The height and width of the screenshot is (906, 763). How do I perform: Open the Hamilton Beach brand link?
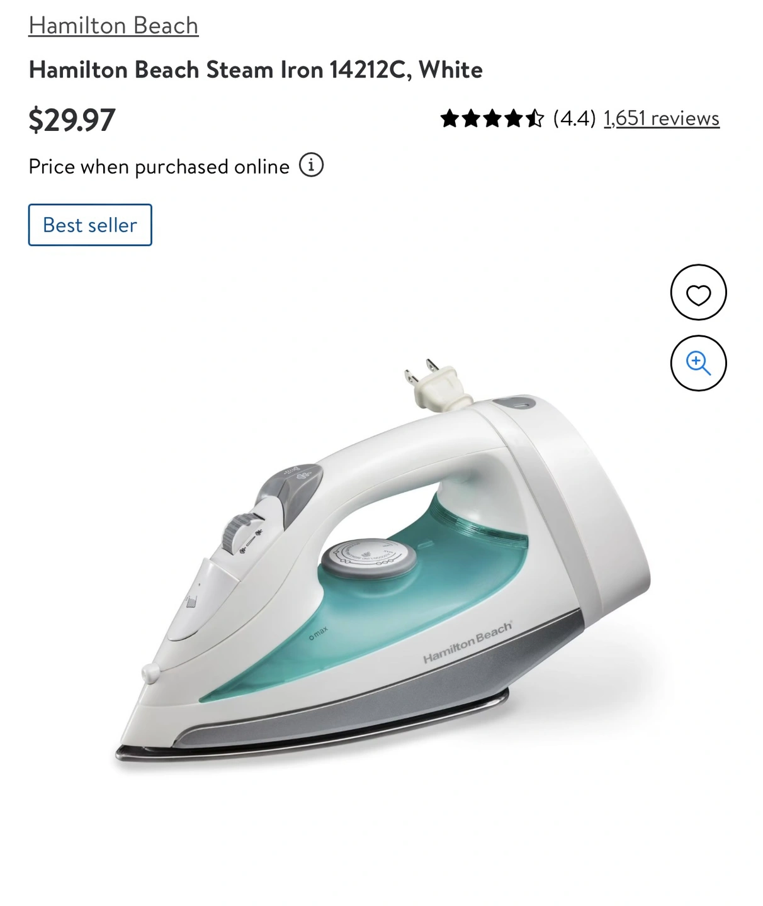tap(113, 26)
